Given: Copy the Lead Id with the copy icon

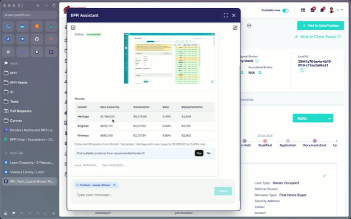Looking at the screenshot, I should tap(302, 70).
